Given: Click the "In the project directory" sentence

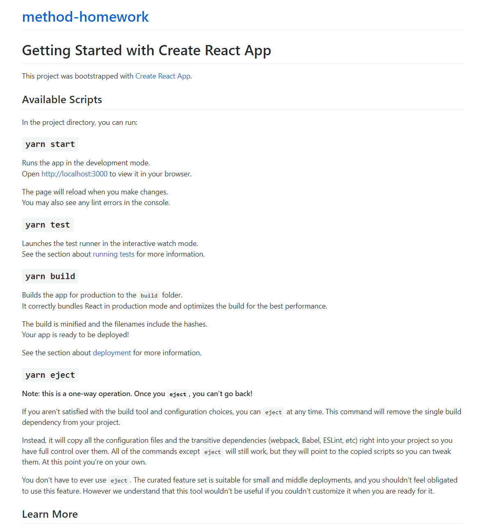Looking at the screenshot, I should pos(80,122).
